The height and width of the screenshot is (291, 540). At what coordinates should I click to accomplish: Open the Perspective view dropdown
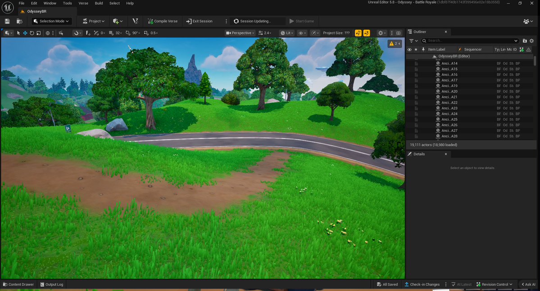point(240,33)
